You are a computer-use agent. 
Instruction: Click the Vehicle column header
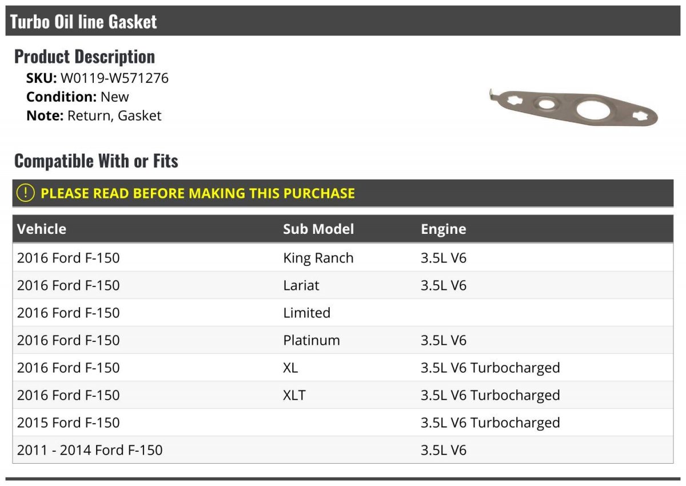[x=42, y=229]
